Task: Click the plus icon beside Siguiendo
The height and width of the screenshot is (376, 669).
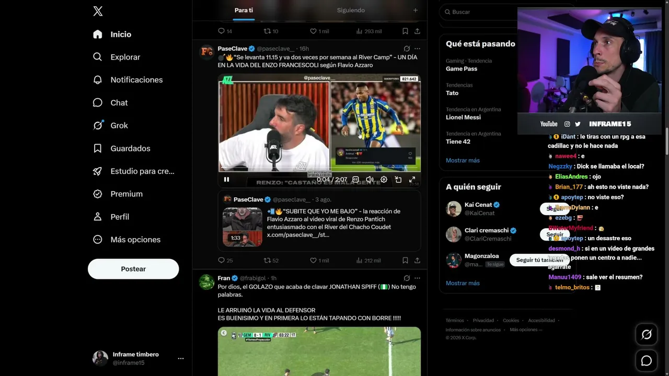Action: click(416, 10)
